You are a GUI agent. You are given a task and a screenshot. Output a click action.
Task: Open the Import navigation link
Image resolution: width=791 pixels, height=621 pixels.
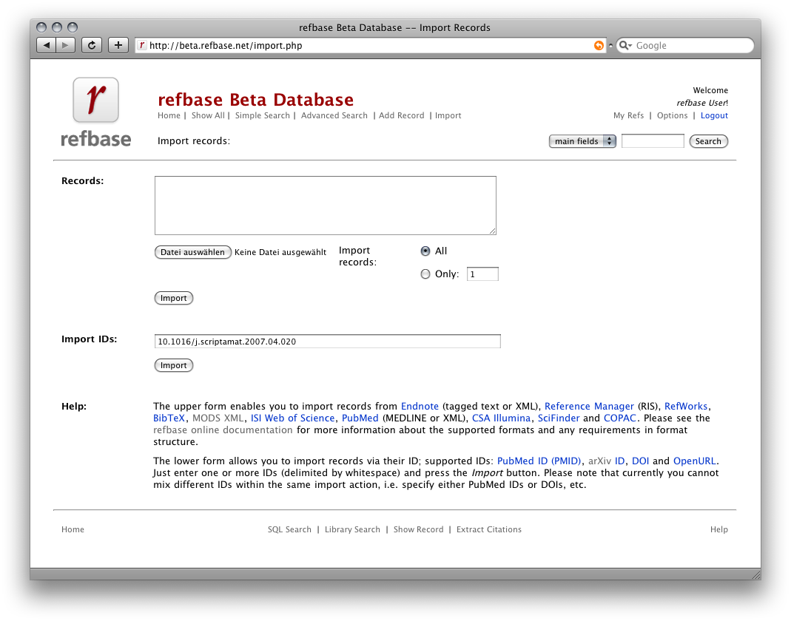pos(448,115)
